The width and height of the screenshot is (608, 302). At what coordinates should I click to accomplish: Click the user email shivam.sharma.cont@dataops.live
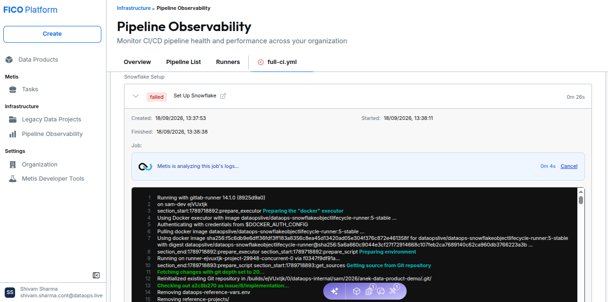click(61, 296)
